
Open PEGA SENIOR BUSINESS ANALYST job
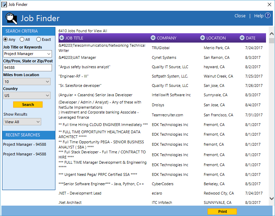[101, 144]
